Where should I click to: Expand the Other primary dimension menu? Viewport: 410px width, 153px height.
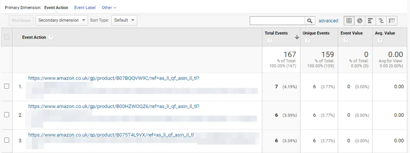click(x=109, y=8)
